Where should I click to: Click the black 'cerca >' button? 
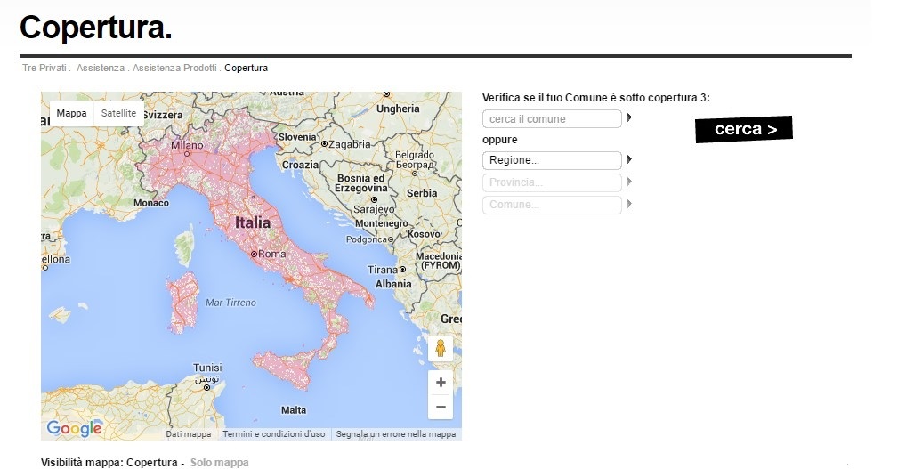pos(744,129)
